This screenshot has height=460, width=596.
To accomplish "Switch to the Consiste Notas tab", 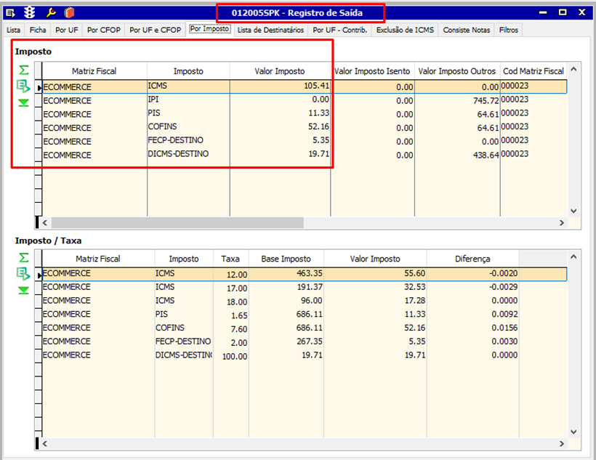I will (467, 30).
